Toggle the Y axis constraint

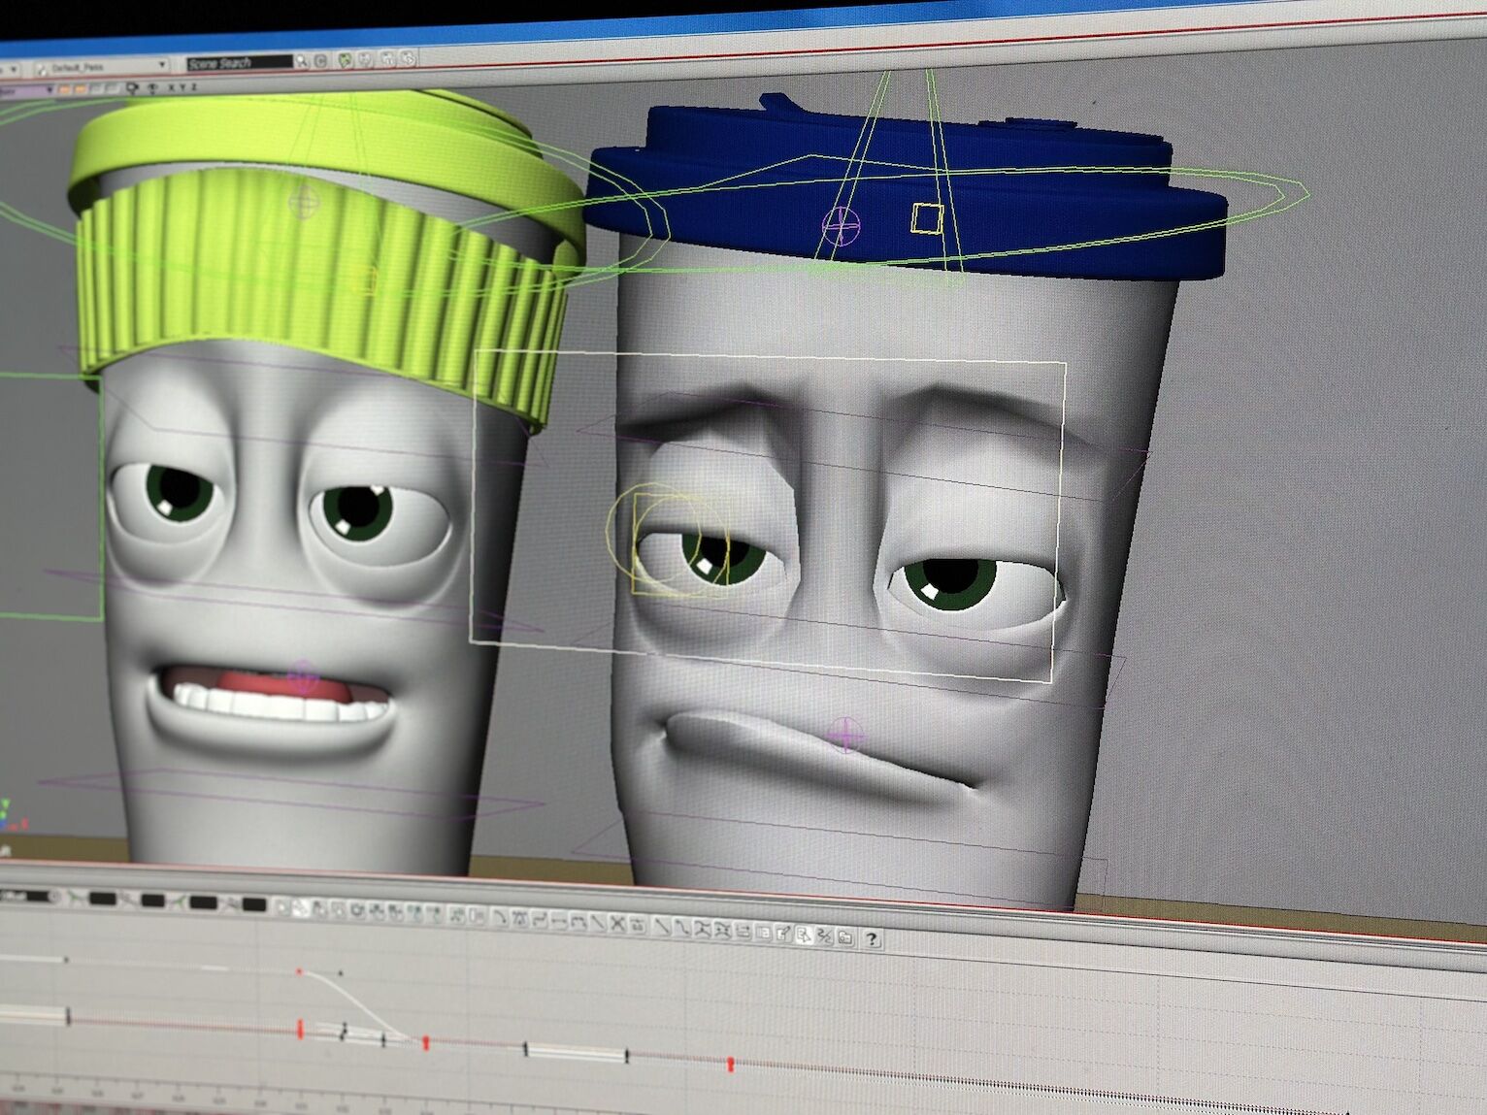pyautogui.click(x=182, y=87)
